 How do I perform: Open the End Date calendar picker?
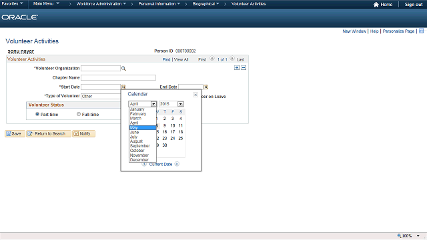[206, 87]
